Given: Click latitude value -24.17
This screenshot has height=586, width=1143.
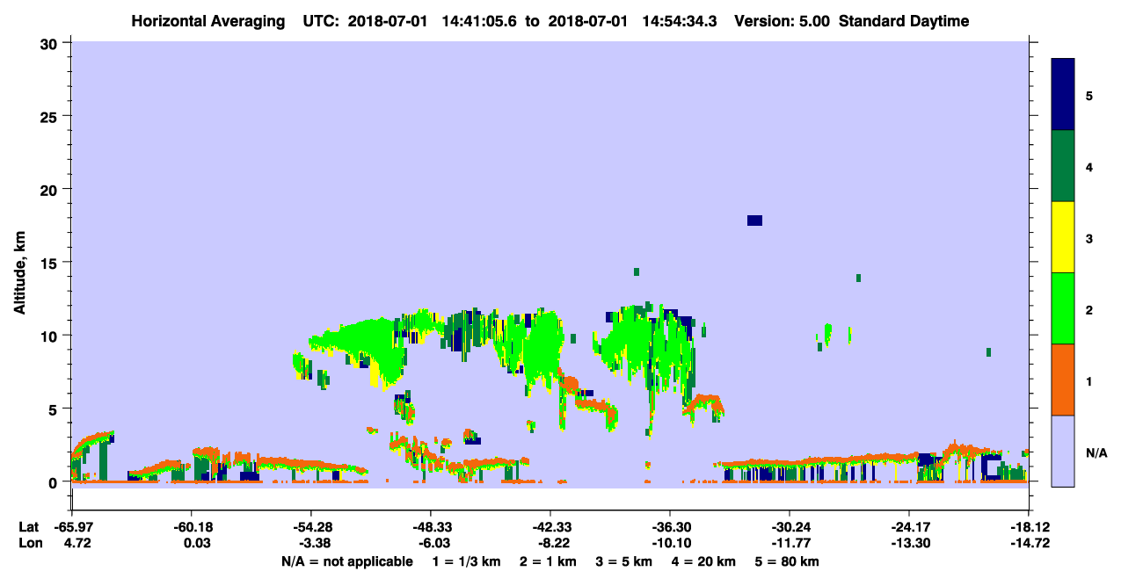Looking at the screenshot, I should pos(910,527).
